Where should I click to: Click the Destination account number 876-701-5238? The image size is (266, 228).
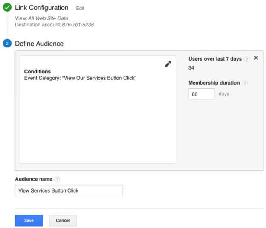(x=78, y=25)
